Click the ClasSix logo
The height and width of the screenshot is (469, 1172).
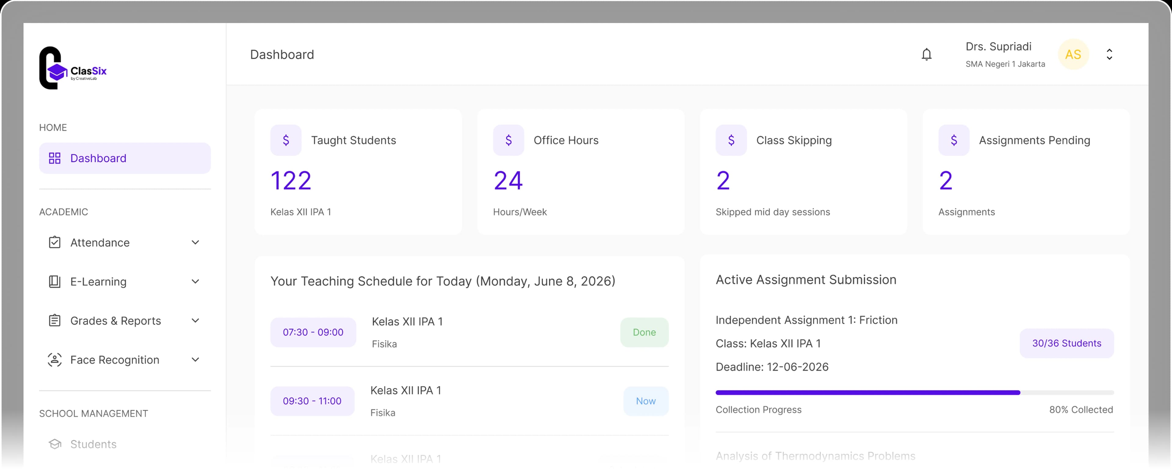coord(73,68)
